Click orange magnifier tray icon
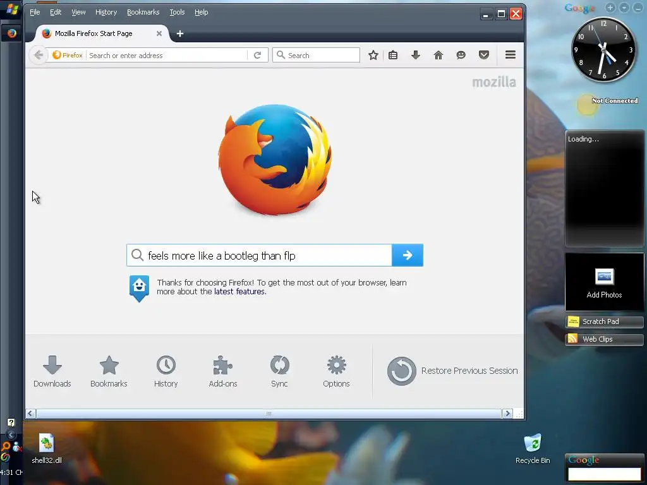The image size is (647, 485). click(x=5, y=446)
